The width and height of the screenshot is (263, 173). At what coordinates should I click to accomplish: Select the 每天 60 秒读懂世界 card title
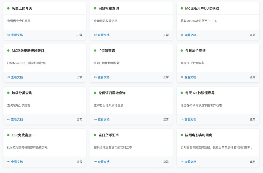[200, 93]
